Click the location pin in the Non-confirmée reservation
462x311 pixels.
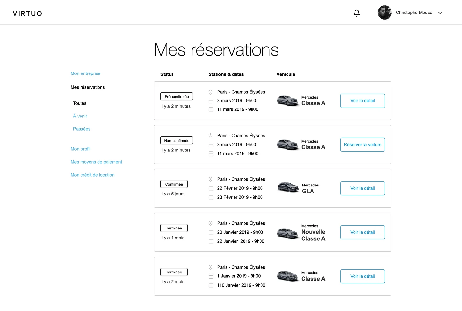click(x=211, y=136)
